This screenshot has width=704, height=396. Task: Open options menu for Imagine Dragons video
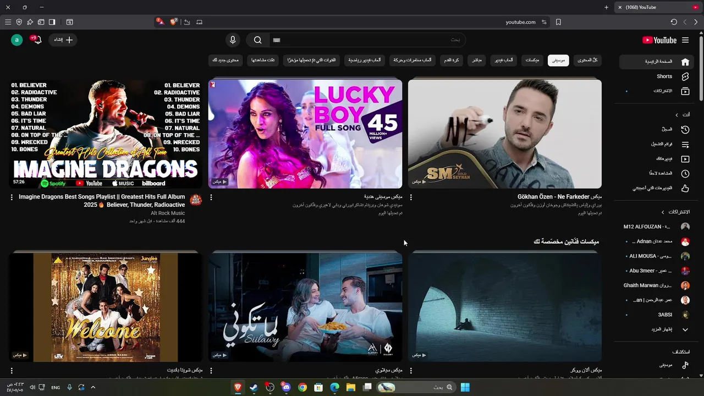point(12,197)
